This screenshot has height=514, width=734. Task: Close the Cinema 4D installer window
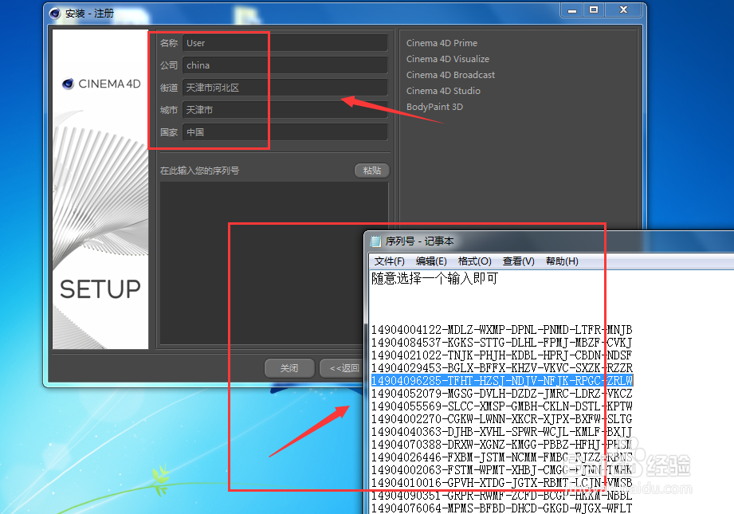(x=623, y=10)
